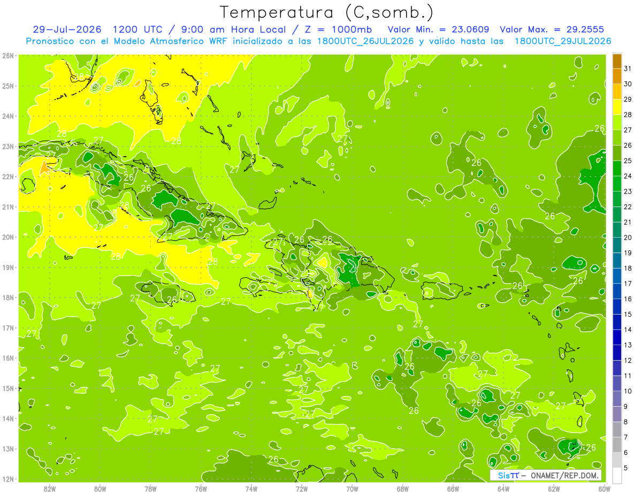
Task: Click the 72W longitude axis label
Action: coord(302,489)
